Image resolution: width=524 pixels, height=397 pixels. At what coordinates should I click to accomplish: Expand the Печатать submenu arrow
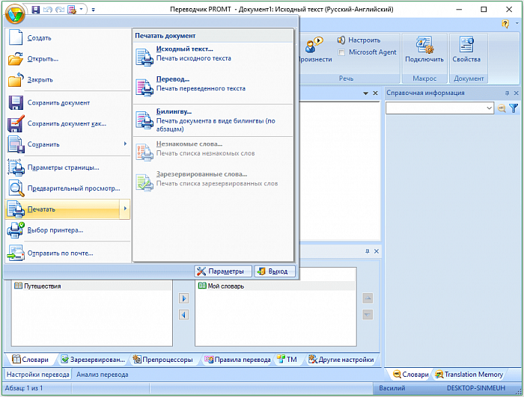click(x=125, y=209)
